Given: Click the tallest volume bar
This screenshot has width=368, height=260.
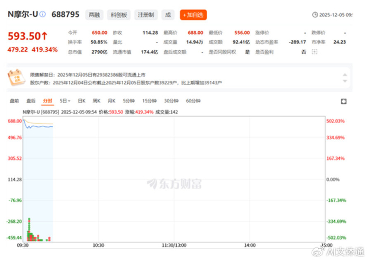Looking at the screenshot, I should 29,230.
